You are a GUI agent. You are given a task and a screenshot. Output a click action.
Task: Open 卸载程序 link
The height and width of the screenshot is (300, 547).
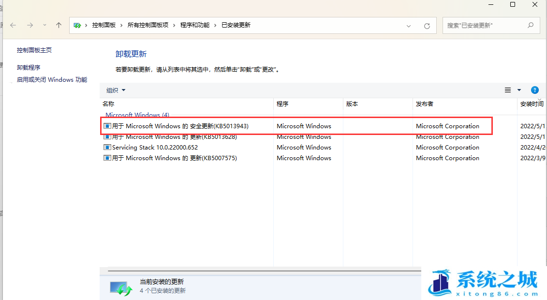click(29, 67)
